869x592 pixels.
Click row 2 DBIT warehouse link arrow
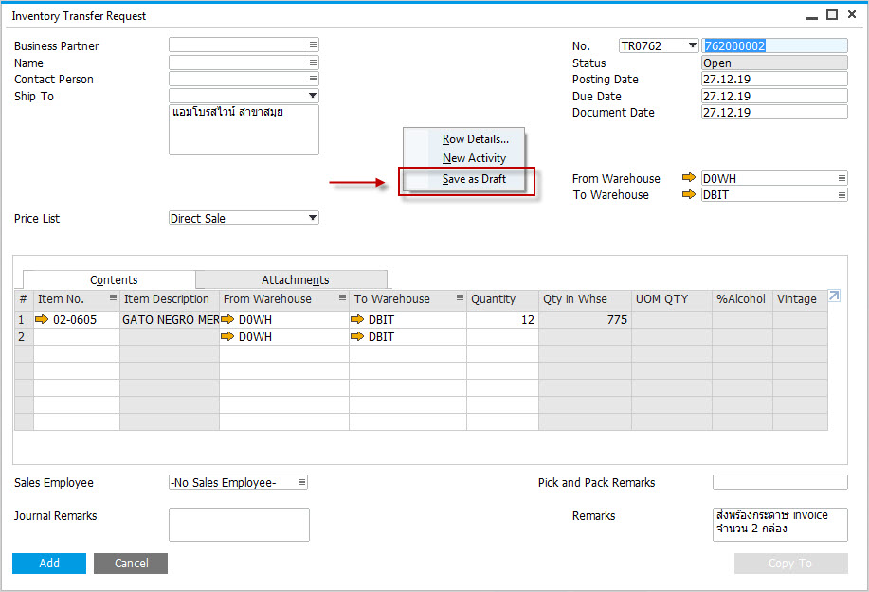coord(357,336)
